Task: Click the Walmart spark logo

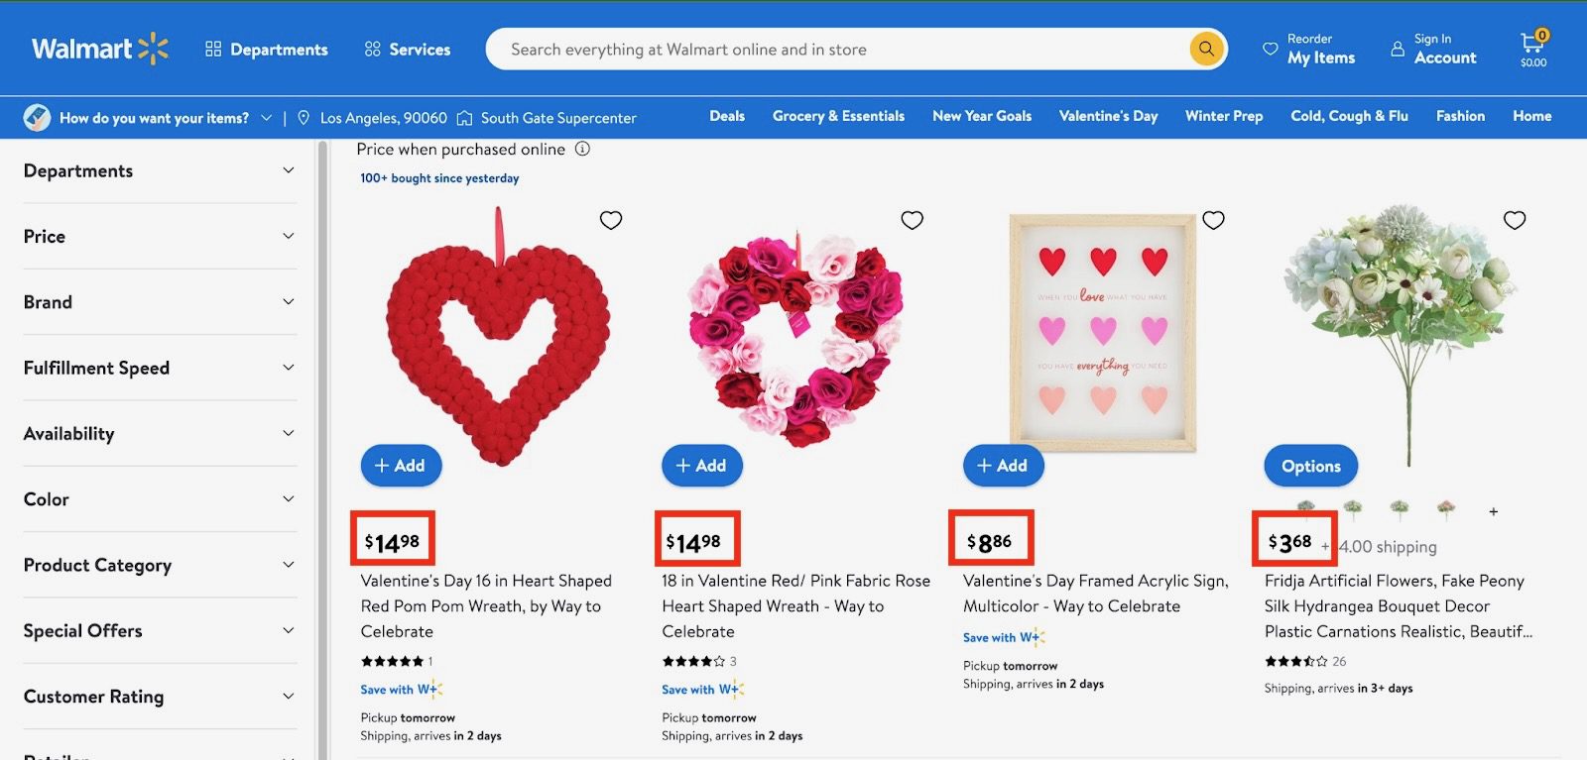Action: coord(154,49)
